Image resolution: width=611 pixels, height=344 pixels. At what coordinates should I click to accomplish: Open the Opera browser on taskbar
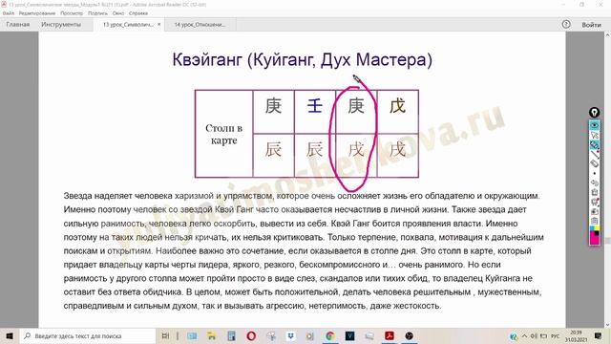(x=251, y=336)
